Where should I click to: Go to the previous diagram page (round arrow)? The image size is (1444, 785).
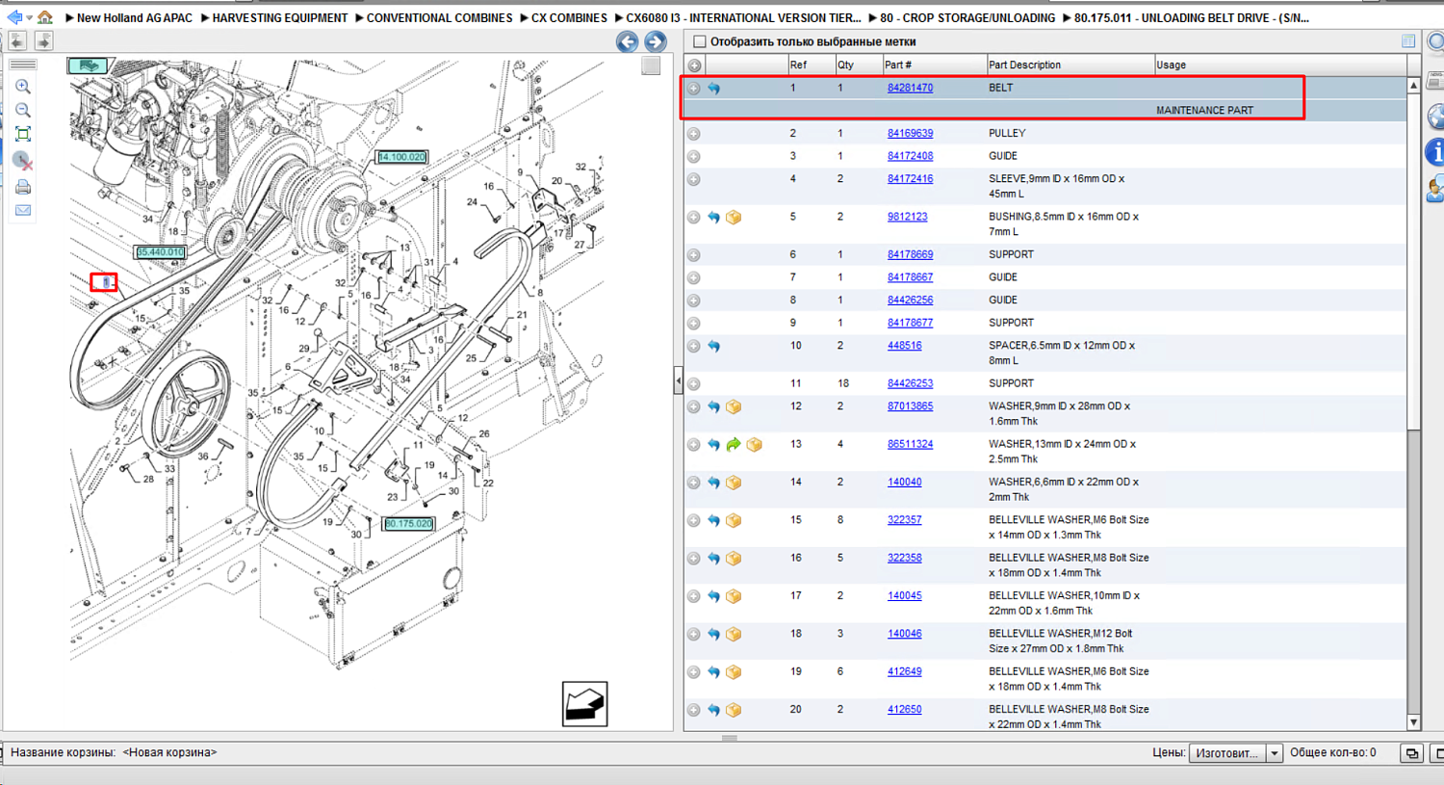[x=628, y=41]
